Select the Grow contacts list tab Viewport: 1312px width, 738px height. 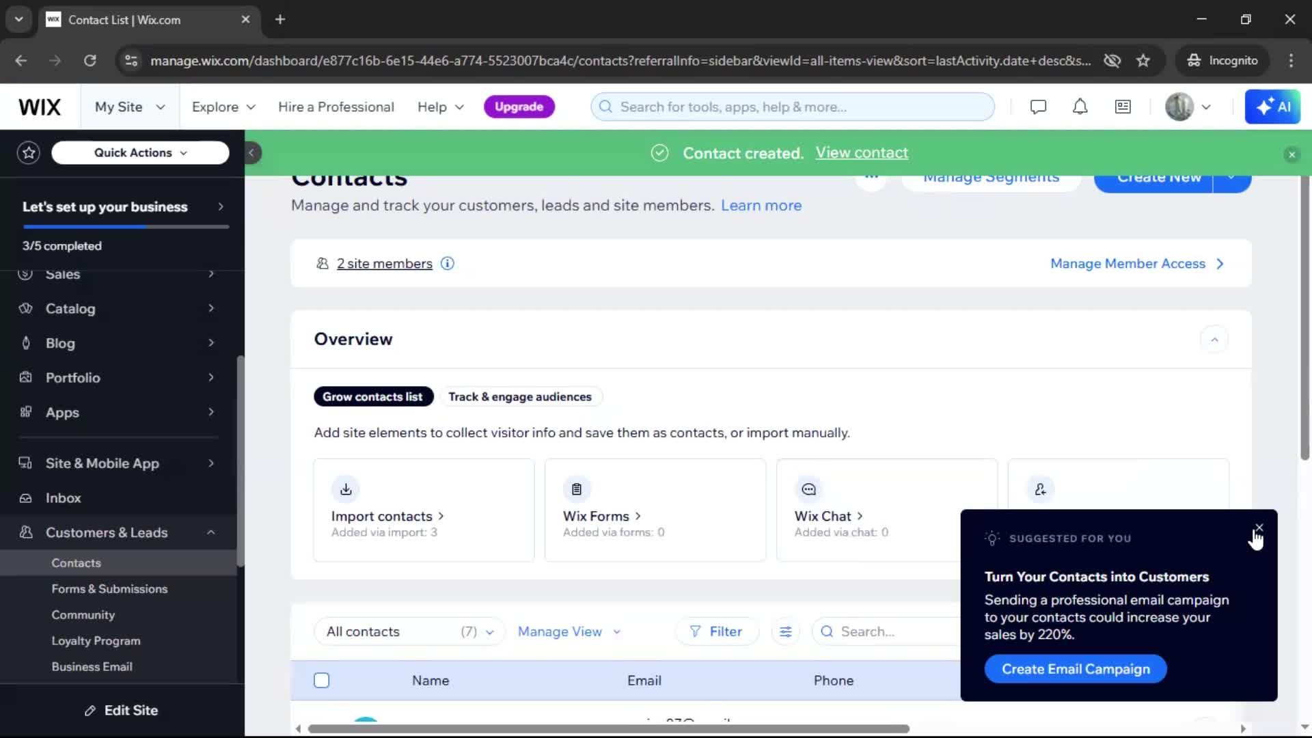373,397
